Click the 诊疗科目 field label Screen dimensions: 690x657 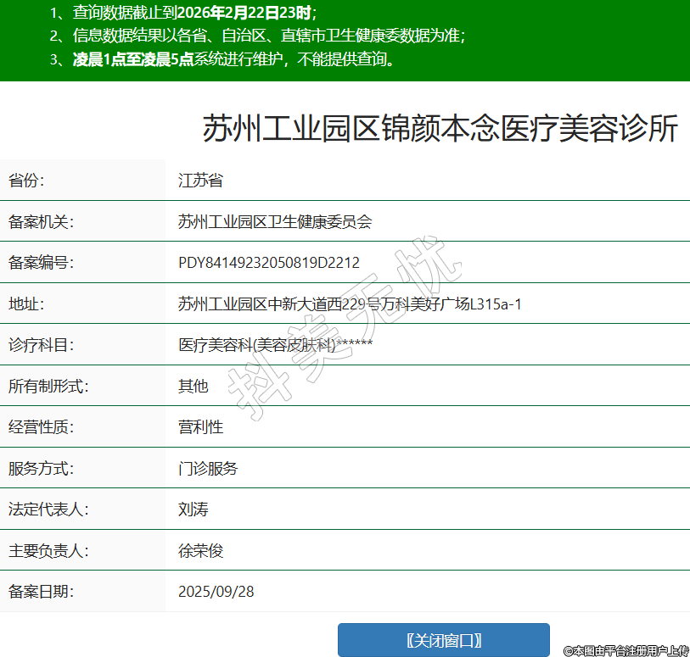point(42,345)
